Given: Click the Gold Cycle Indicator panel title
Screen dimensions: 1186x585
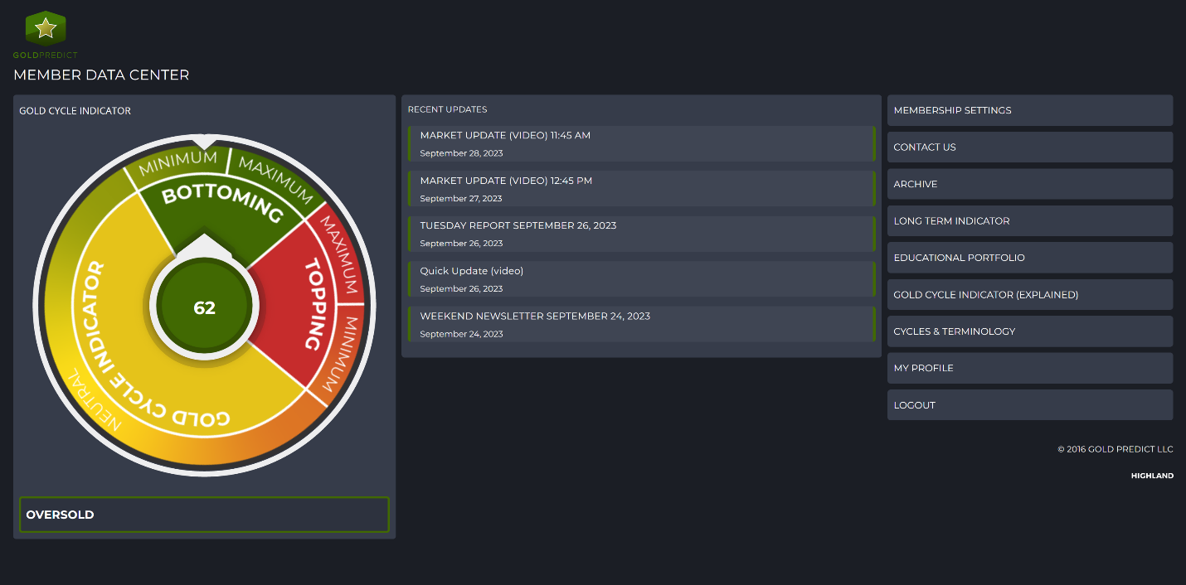Looking at the screenshot, I should (75, 111).
